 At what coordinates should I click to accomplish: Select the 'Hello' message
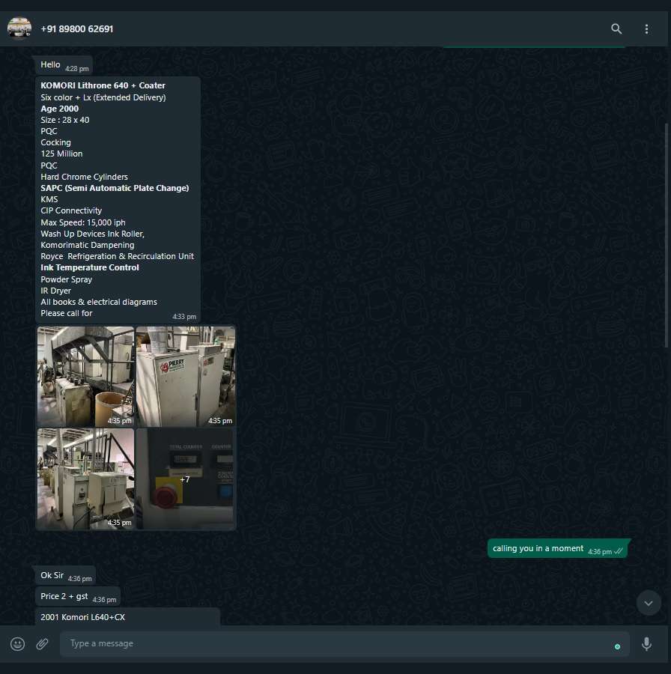pos(64,65)
